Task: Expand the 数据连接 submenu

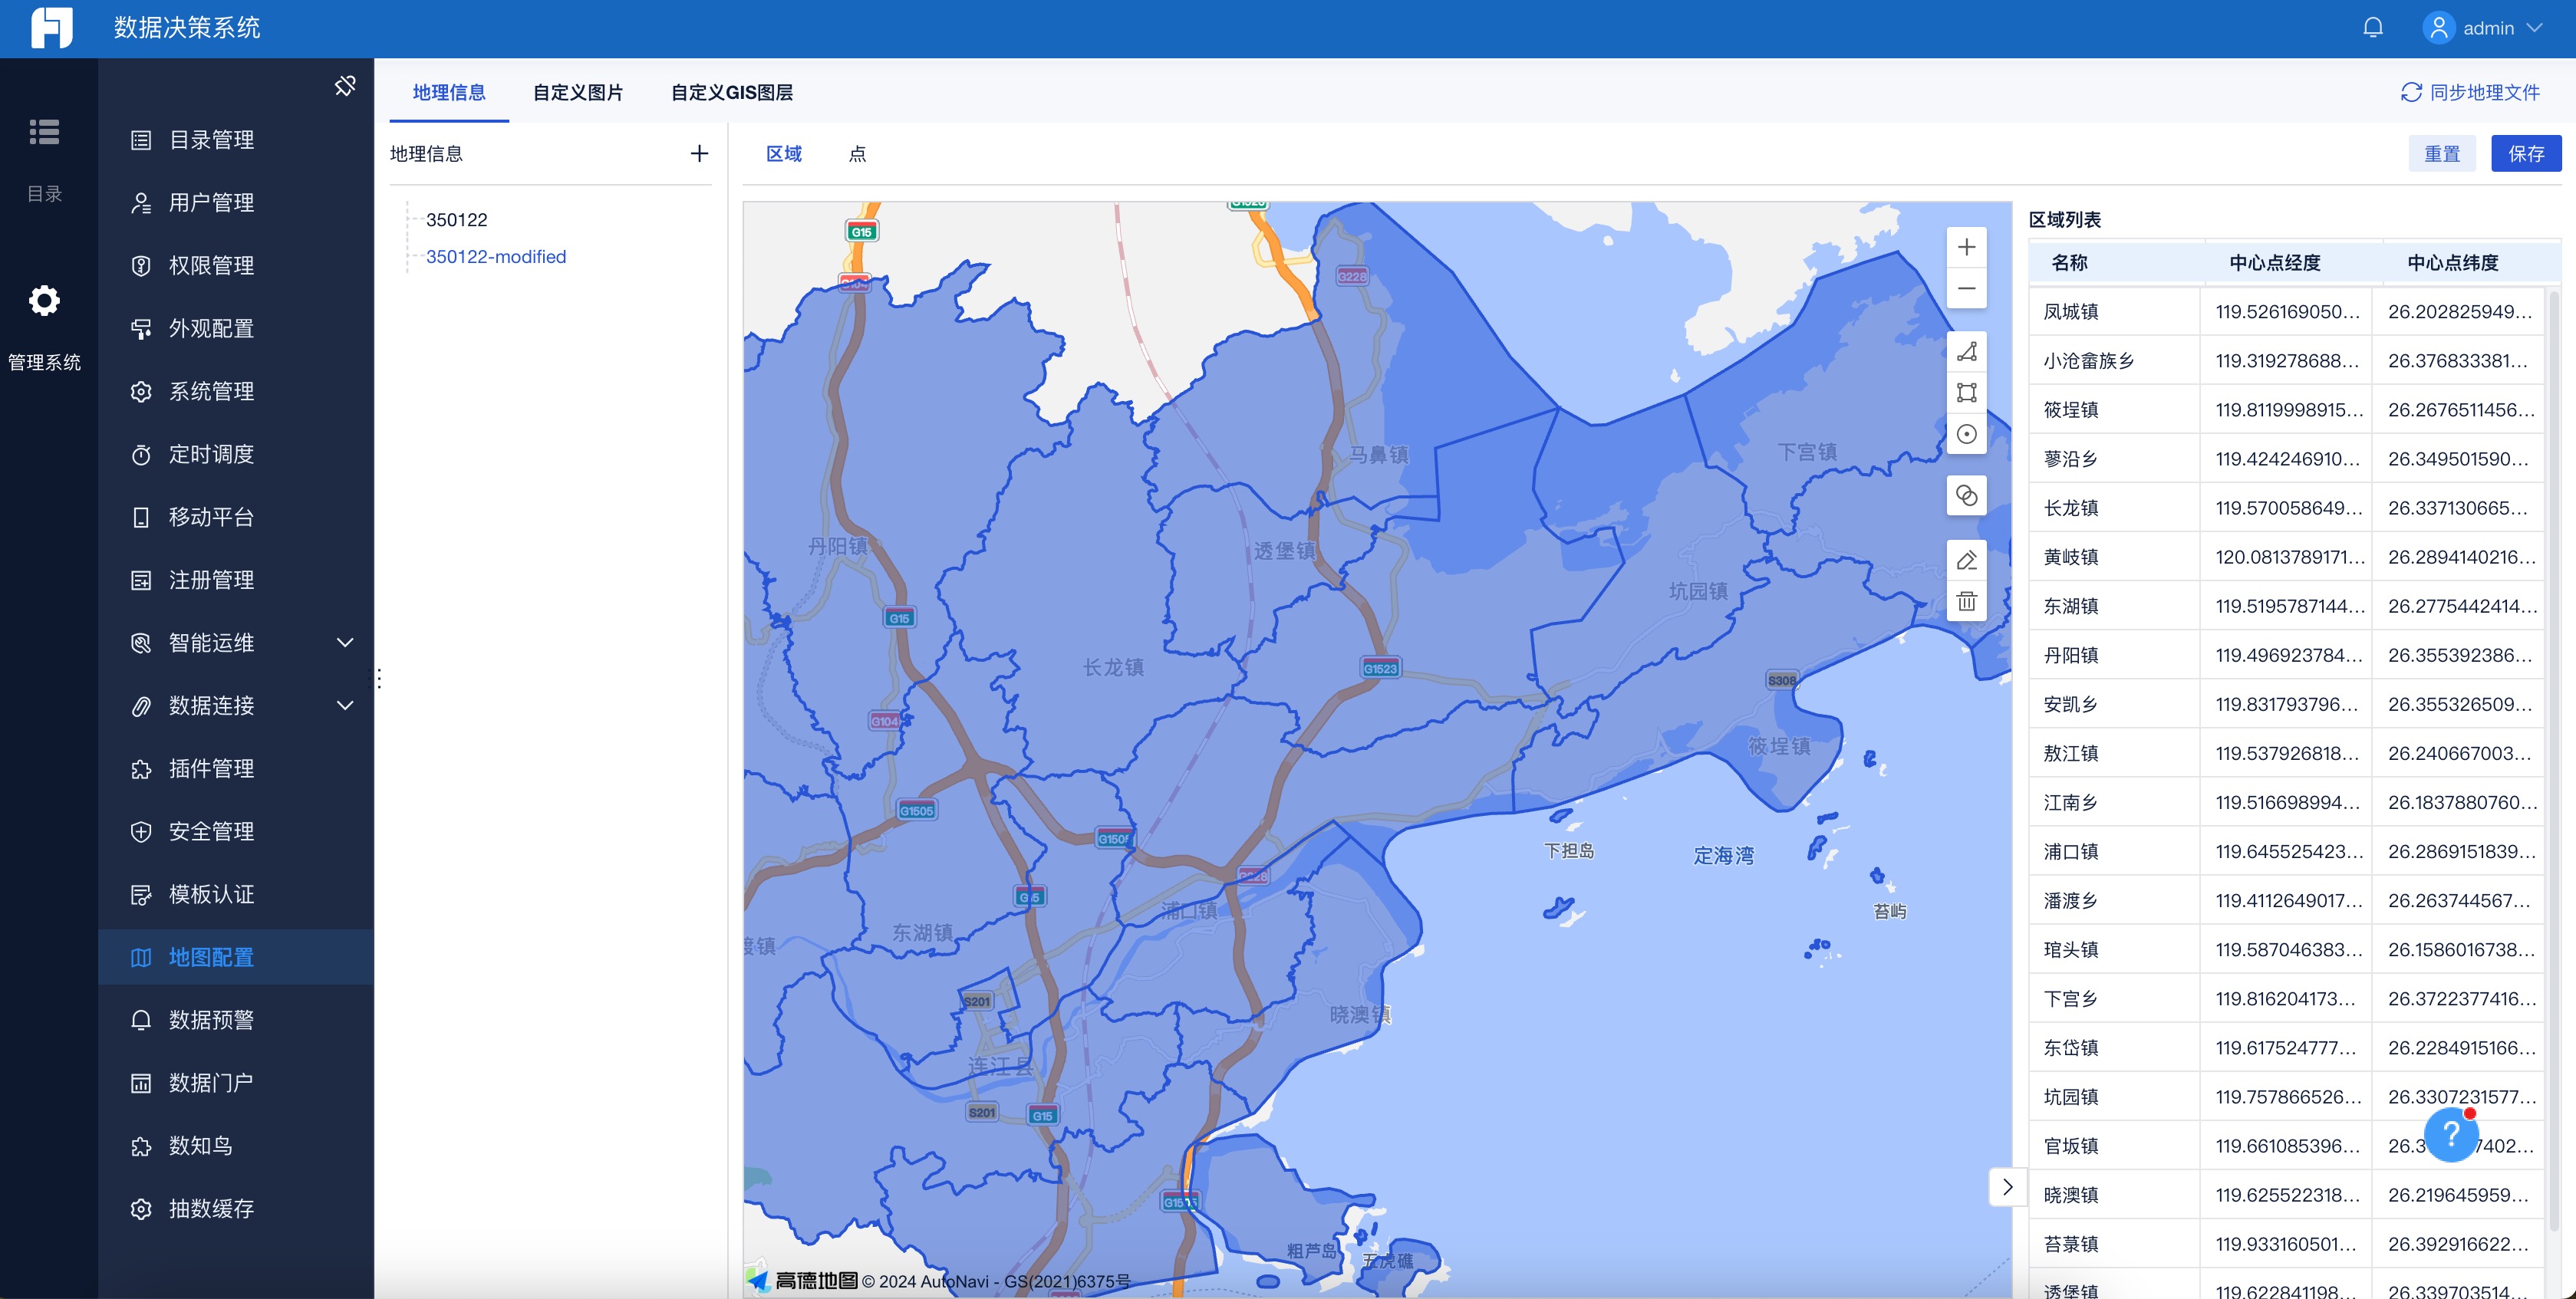Action: pos(344,705)
